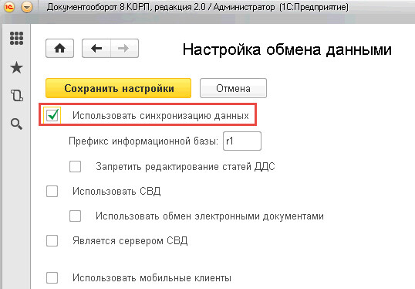Tick Использовать обмен электронными документами

click(x=75, y=216)
